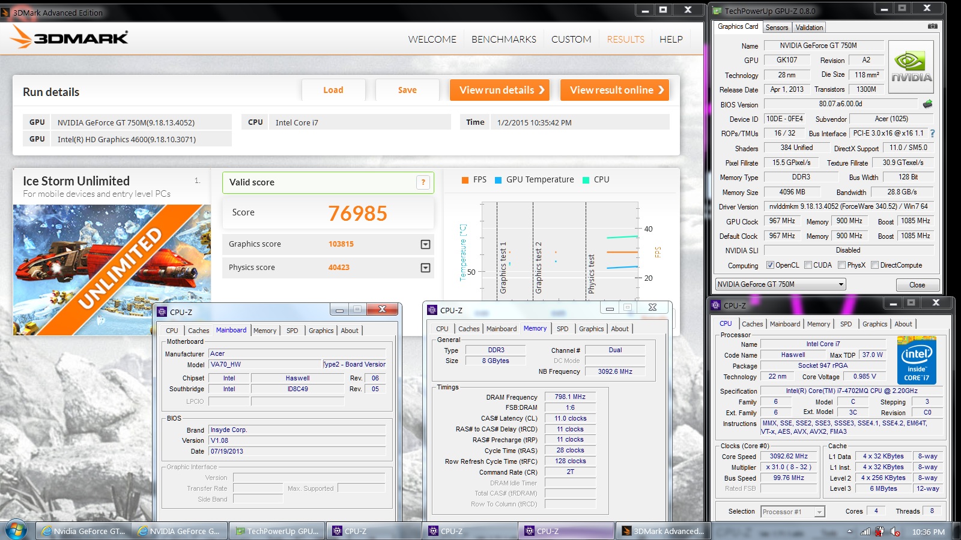Toggle the DirectCompute checkbox in GPU-Z
The image size is (961, 540).
(x=875, y=265)
